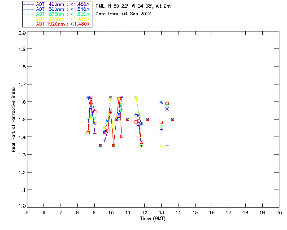Click the x-axis tick label '10'
Screen dimensions: 287x230
point(111,212)
